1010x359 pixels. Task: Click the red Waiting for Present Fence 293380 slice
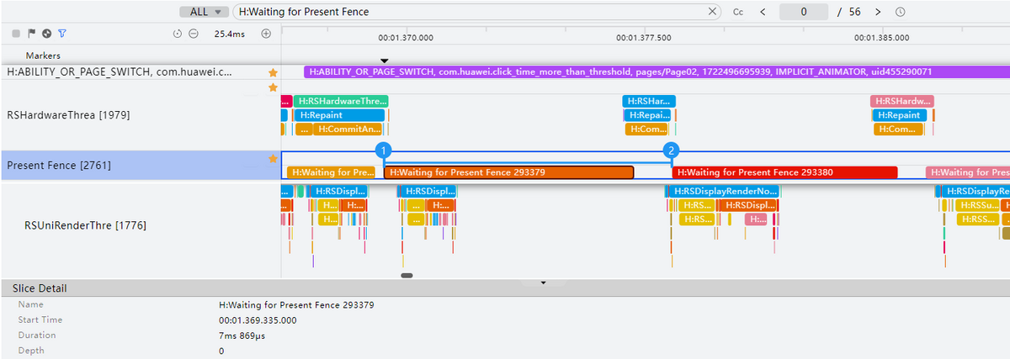(784, 172)
